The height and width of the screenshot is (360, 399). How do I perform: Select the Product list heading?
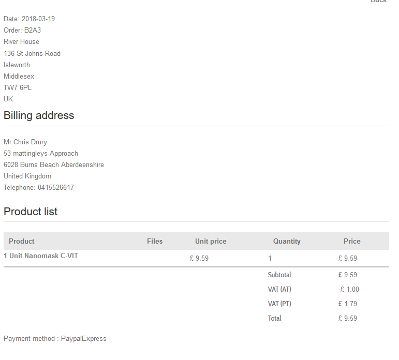pos(31,212)
